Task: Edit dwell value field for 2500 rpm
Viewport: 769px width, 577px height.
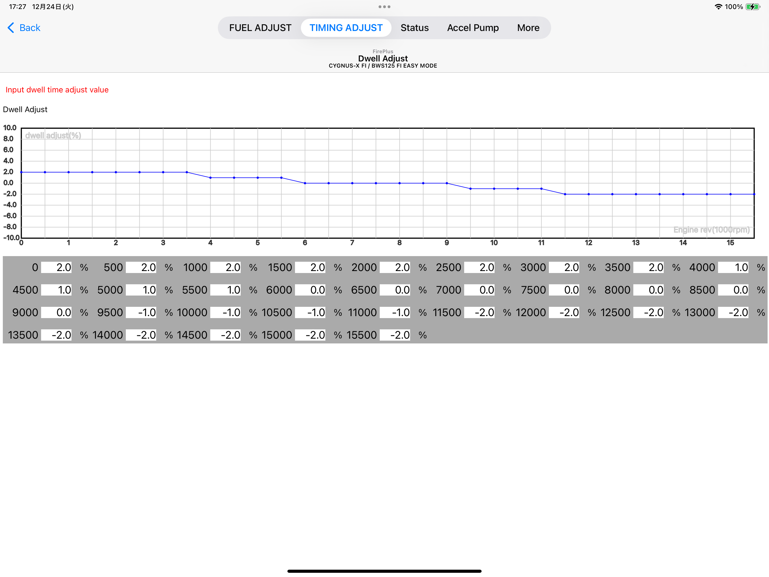Action: pyautogui.click(x=479, y=267)
